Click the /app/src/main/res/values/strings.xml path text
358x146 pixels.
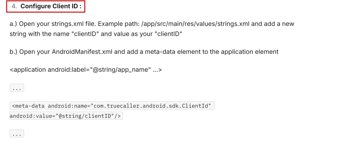tap(195, 24)
